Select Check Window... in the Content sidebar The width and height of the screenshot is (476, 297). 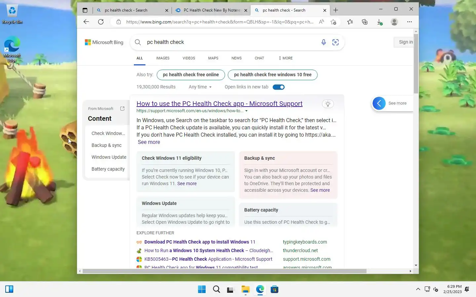click(108, 133)
